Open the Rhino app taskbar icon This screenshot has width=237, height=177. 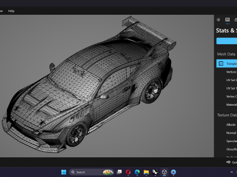155,172
